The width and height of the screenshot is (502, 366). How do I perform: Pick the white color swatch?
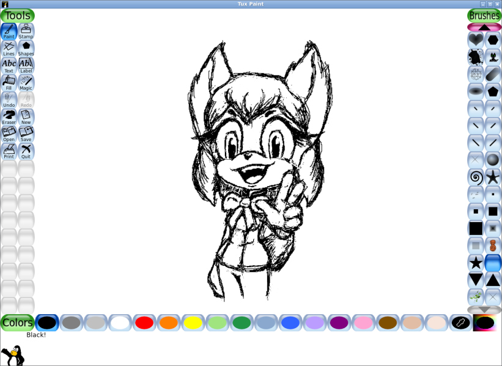click(x=120, y=323)
